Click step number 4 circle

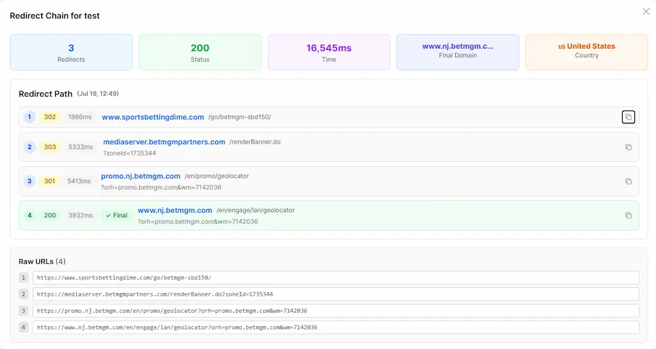click(30, 216)
